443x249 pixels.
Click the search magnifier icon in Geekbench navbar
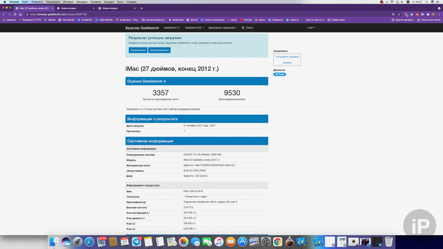coord(243,27)
